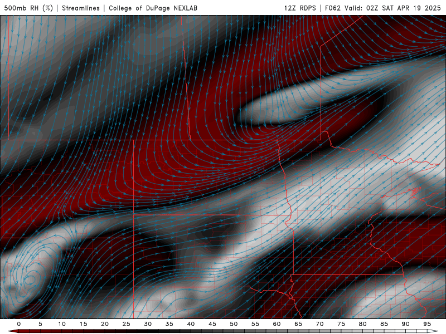
Task: Click the "F062" forecast hour text
Action: 332,8
